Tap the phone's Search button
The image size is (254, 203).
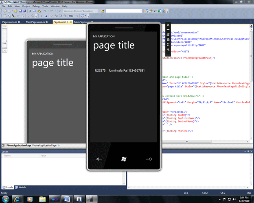pyautogui.click(x=148, y=159)
